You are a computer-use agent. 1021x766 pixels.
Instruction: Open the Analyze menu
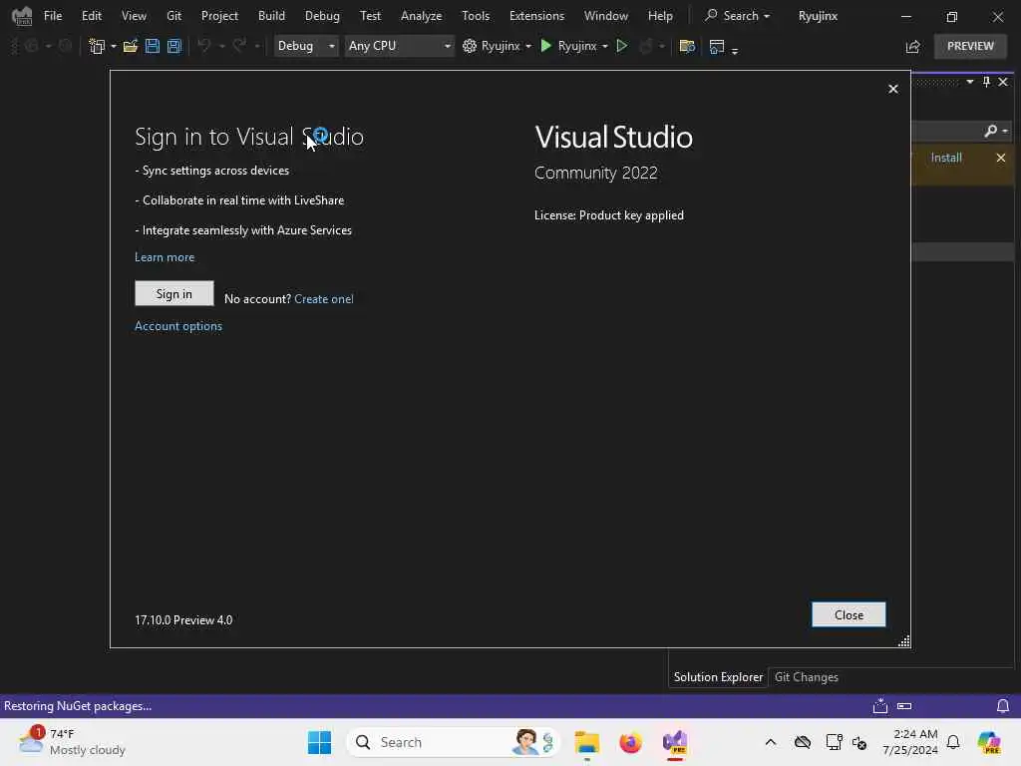click(422, 16)
